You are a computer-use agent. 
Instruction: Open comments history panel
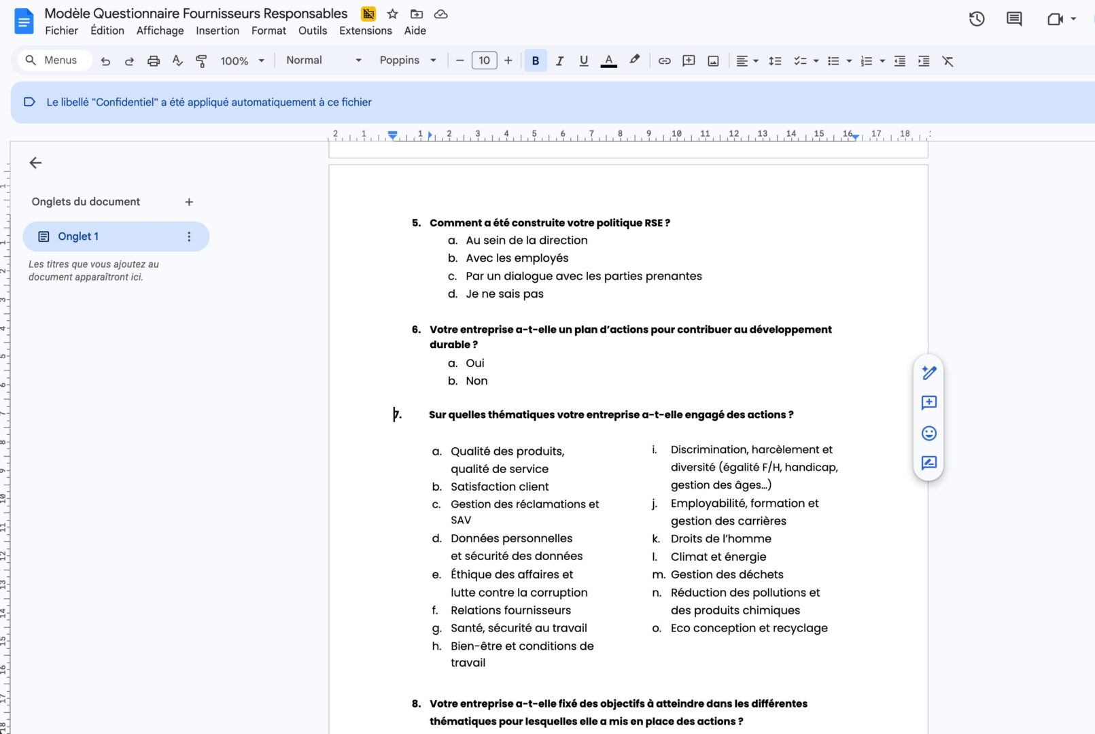1014,19
